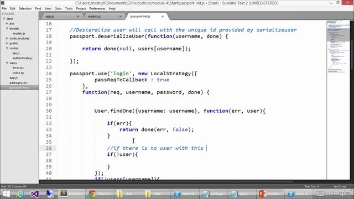Image resolution: width=354 pixels, height=199 pixels.
Task: Open the remote desktop taskbar icon
Action: click(x=49, y=194)
